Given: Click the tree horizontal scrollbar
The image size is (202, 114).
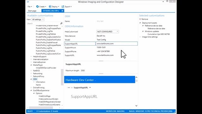Looking at the screenshot, I should click(41, 108).
